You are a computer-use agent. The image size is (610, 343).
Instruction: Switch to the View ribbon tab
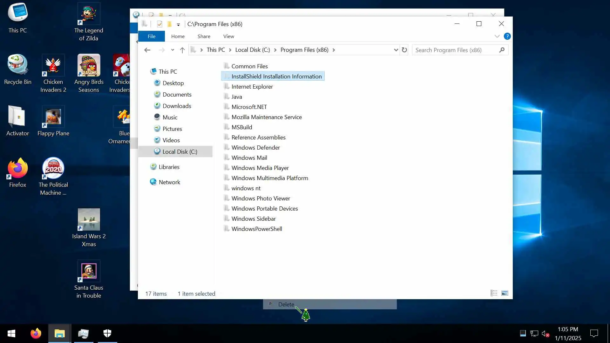click(228, 36)
